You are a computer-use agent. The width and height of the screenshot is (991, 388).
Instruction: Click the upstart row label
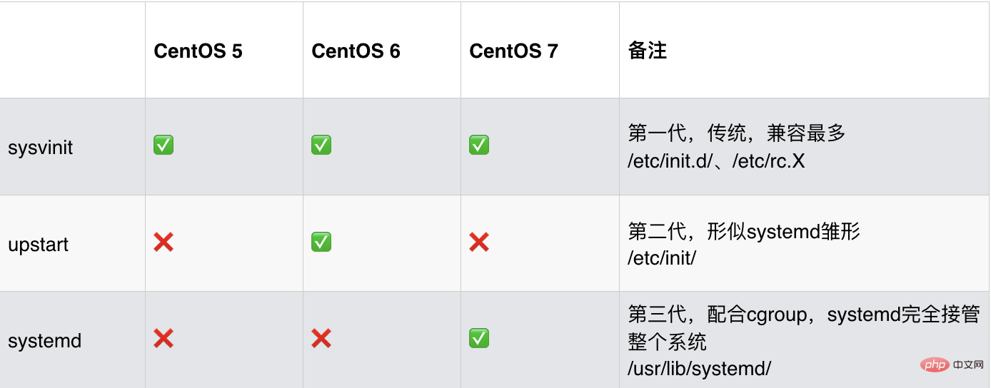click(x=39, y=245)
